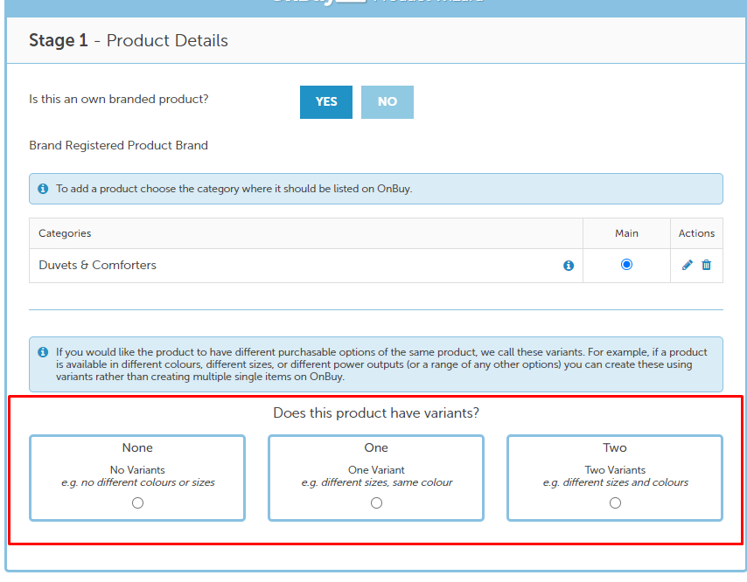This screenshot has height=582, width=747.
Task: Click 'e.g. different sizes, same colour' text
Action: [376, 482]
